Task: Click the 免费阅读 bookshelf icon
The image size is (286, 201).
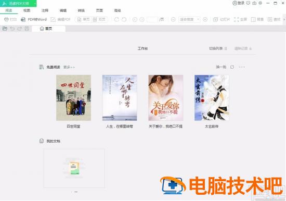Action: [x=42, y=67]
